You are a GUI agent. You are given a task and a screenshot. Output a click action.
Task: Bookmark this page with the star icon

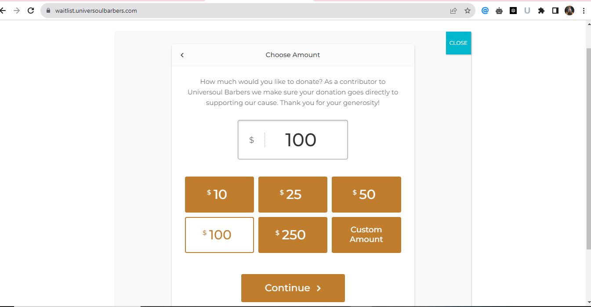[467, 11]
